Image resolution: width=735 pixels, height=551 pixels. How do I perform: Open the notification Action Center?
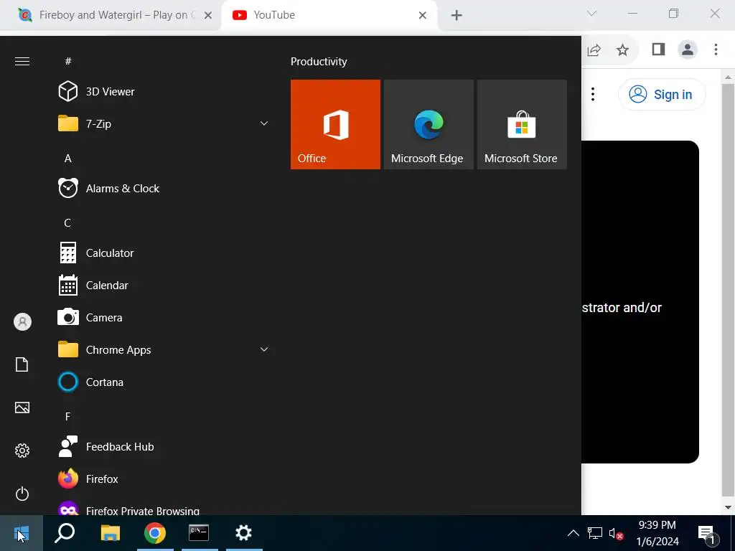coord(707,534)
